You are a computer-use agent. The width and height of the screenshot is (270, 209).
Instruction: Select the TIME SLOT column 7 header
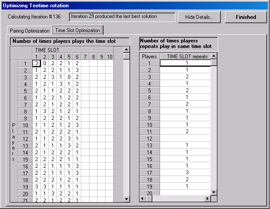85,57
